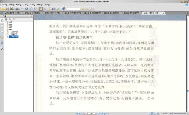Open the page thumbnails panel icon in the sidebar
This screenshot has height=115, width=189.
pos(2,26)
